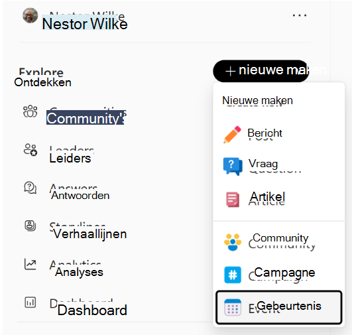Select Gebeurtenis in the create menu
The image size is (352, 335).
(279, 307)
